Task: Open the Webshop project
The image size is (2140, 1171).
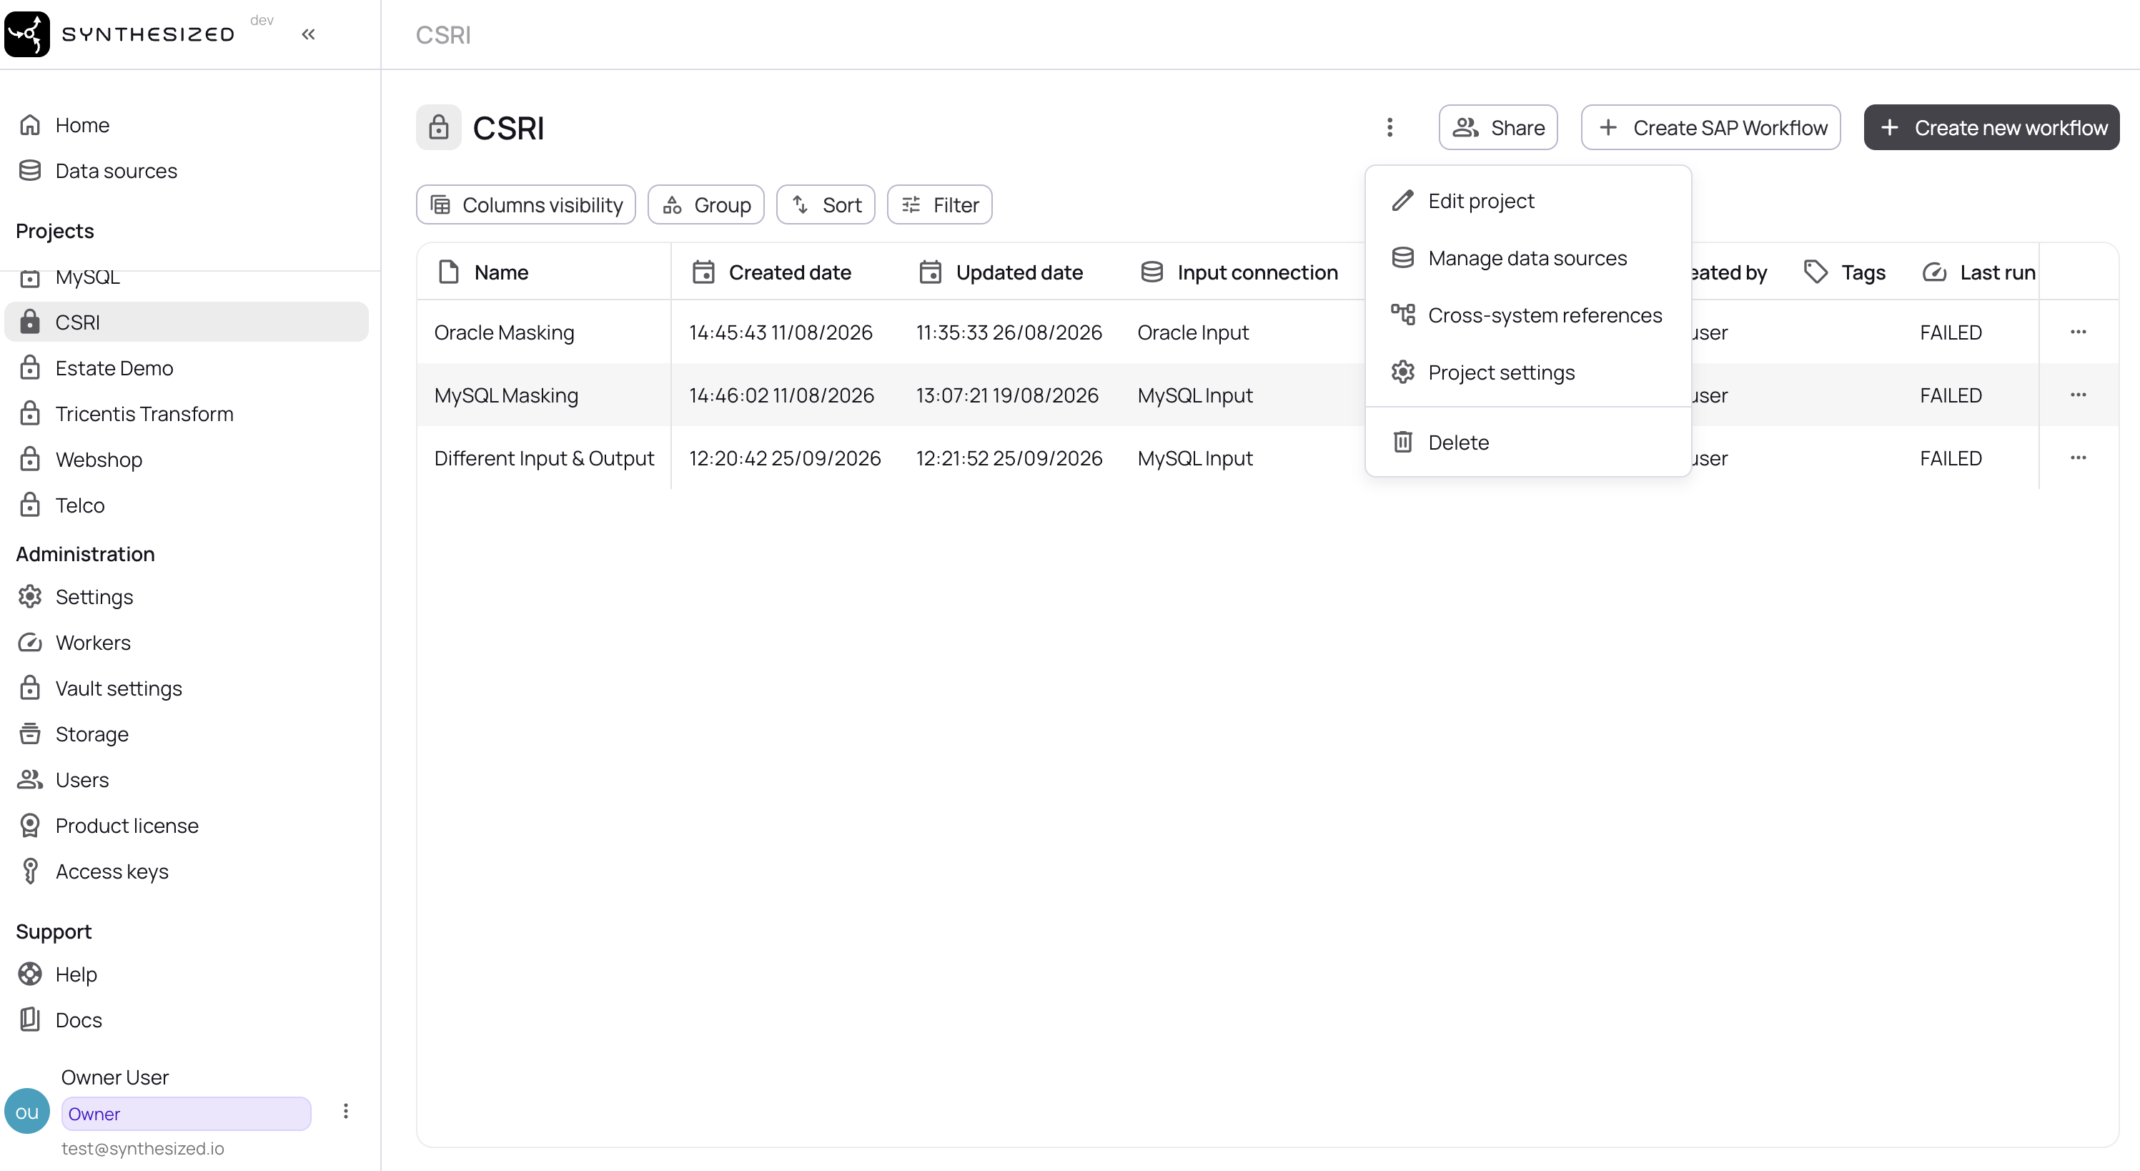Action: tap(186, 460)
